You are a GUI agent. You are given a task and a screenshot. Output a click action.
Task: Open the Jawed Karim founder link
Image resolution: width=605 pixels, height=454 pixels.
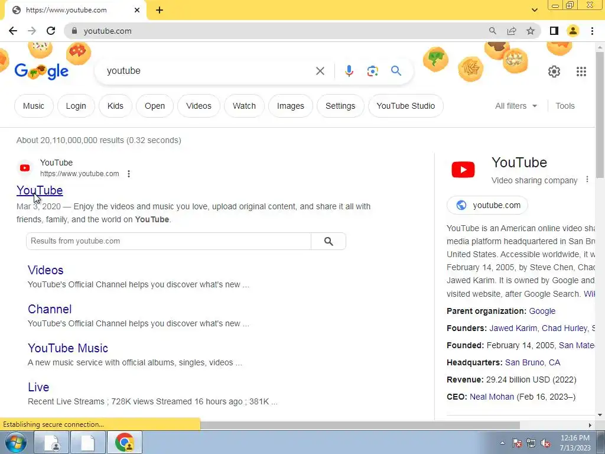[x=513, y=328]
